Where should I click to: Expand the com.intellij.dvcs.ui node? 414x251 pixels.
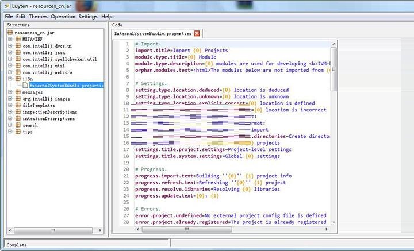[x=10, y=45]
